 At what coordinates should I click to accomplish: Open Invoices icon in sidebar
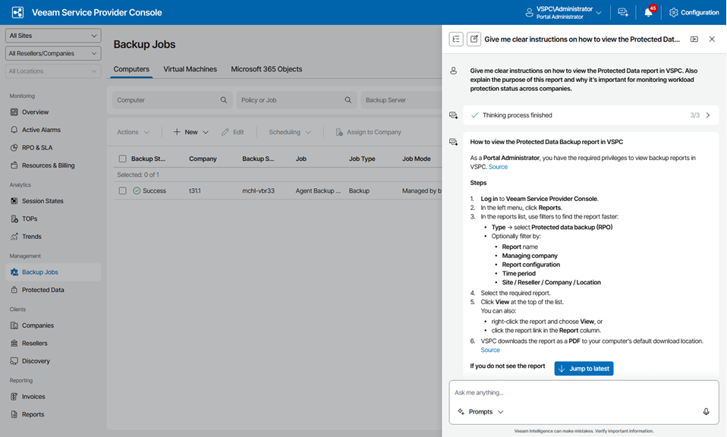[x=14, y=397]
